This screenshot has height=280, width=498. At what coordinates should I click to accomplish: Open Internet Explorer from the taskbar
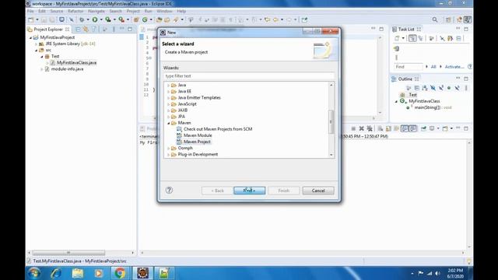coord(56,273)
